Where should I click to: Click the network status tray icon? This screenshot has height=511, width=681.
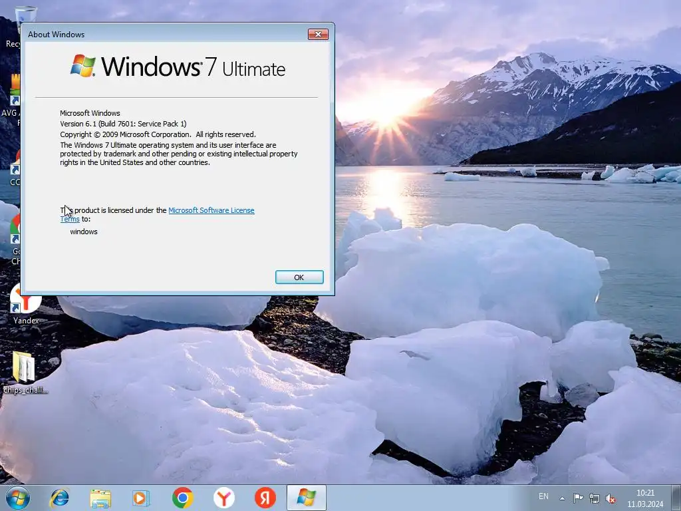[x=594, y=498]
